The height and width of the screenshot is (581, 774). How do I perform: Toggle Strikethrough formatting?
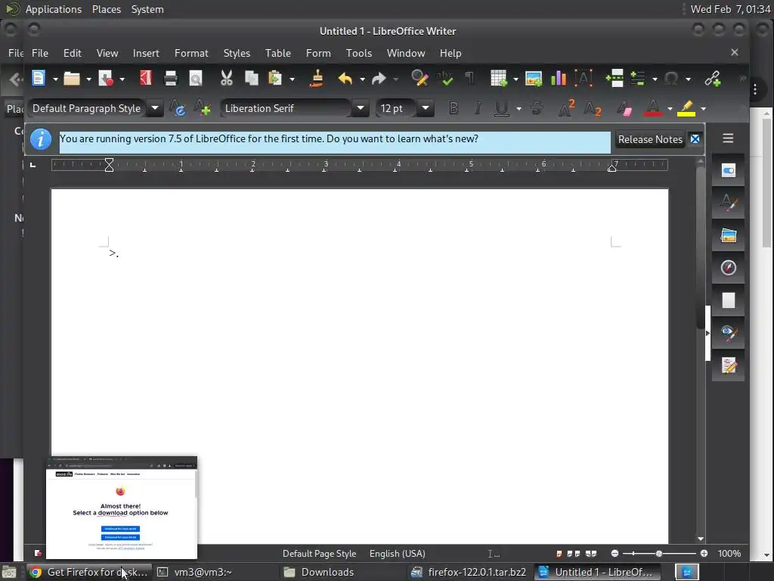pyautogui.click(x=537, y=108)
